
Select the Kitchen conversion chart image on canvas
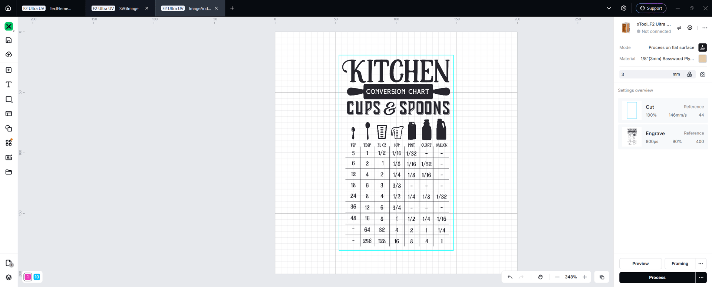tap(396, 153)
